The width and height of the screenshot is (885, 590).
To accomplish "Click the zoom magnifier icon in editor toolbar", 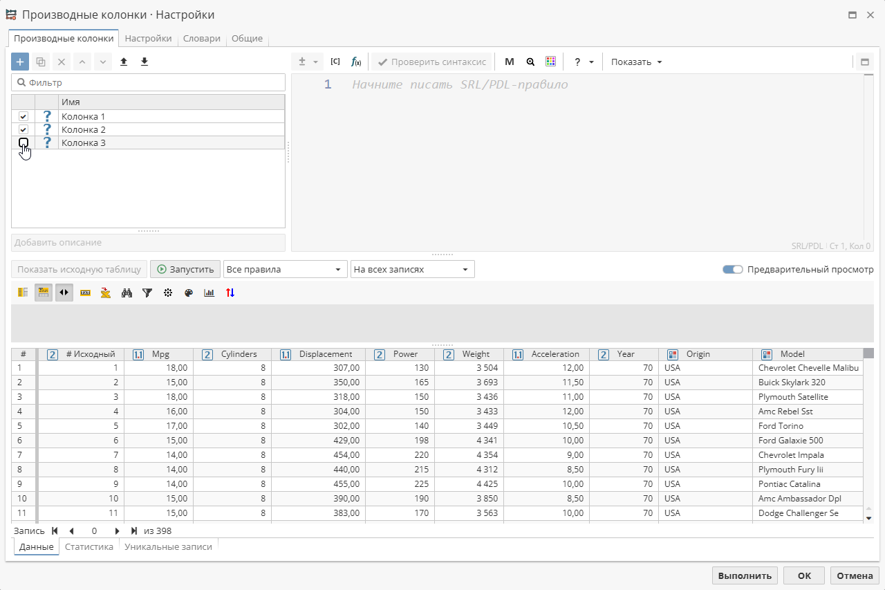I will [530, 62].
